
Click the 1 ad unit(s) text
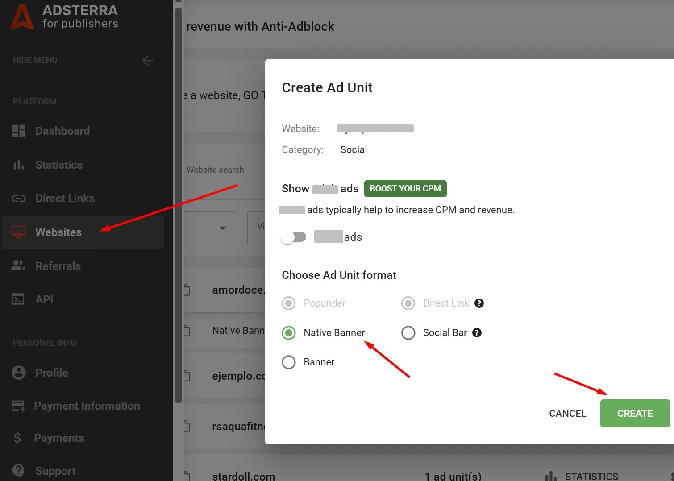click(453, 477)
